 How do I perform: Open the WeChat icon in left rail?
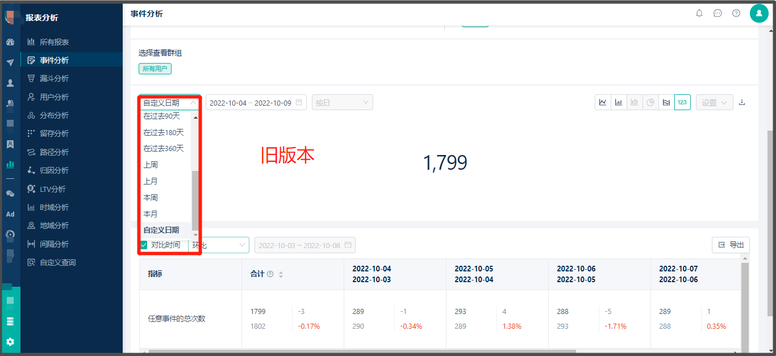click(x=10, y=194)
